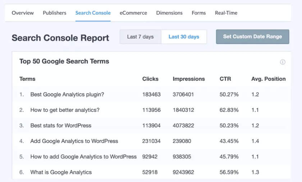Switch to the Forms tab

point(199,13)
